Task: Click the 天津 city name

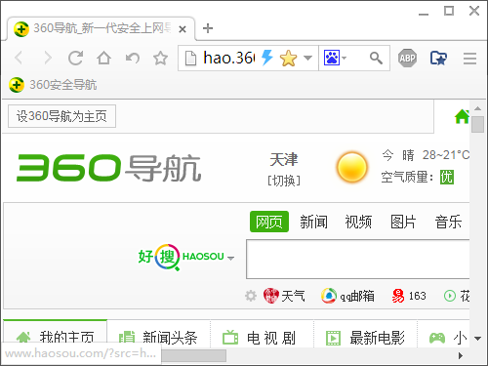Action: click(284, 159)
